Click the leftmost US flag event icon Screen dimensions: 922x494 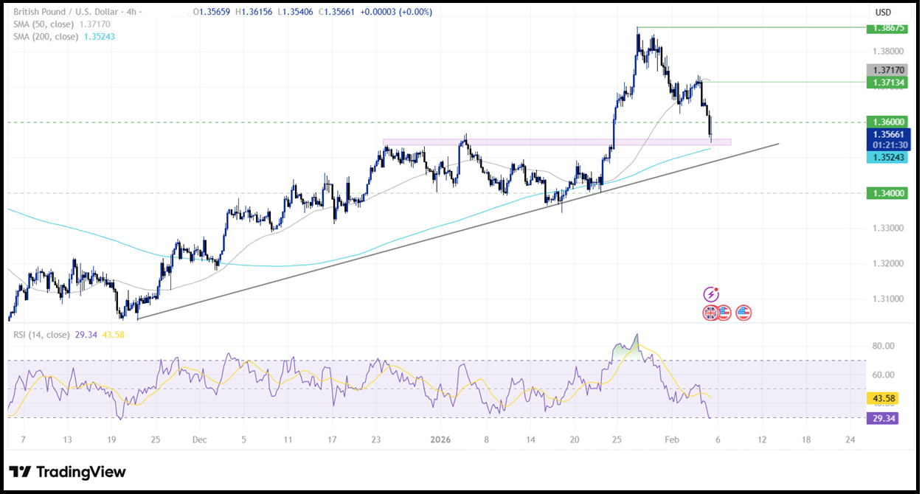pyautogui.click(x=724, y=313)
